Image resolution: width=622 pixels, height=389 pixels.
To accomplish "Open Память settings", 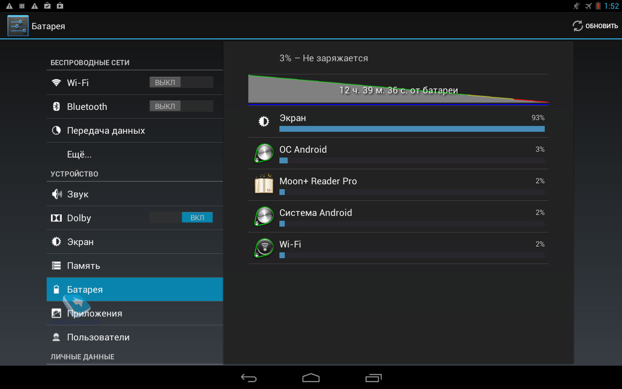I will coord(135,265).
